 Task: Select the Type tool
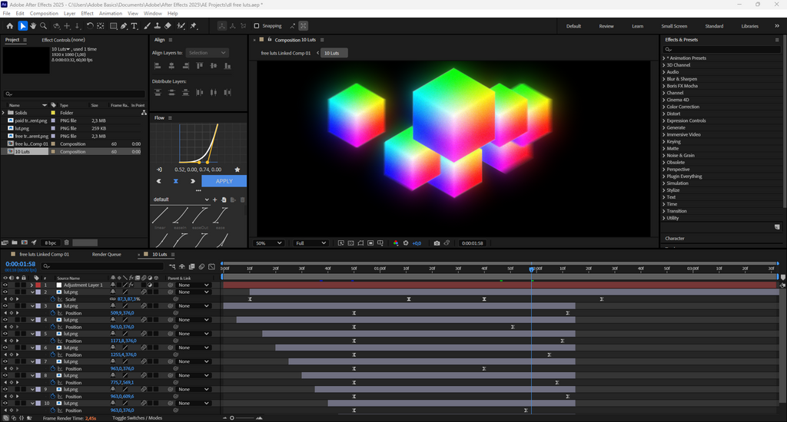coord(135,26)
